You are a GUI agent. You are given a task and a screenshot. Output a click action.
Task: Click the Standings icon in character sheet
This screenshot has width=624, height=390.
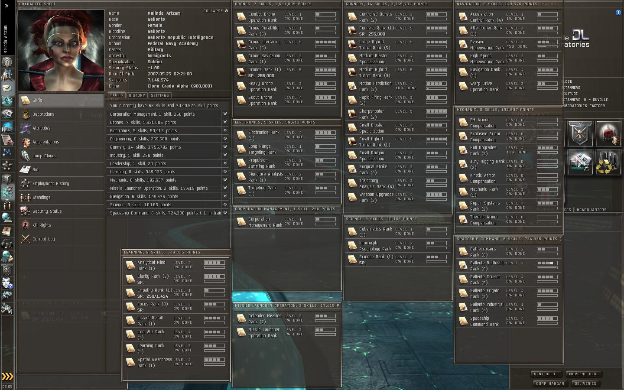click(26, 198)
